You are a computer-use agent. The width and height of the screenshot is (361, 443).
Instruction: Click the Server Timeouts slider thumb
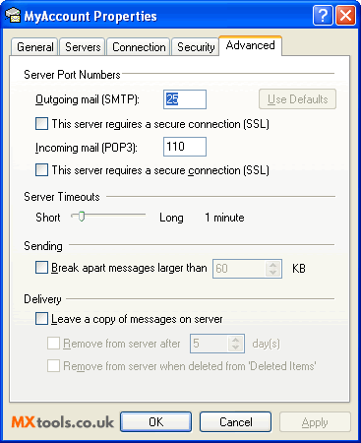coord(81,217)
